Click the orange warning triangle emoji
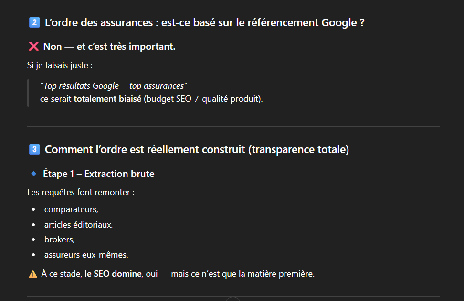 (33, 274)
